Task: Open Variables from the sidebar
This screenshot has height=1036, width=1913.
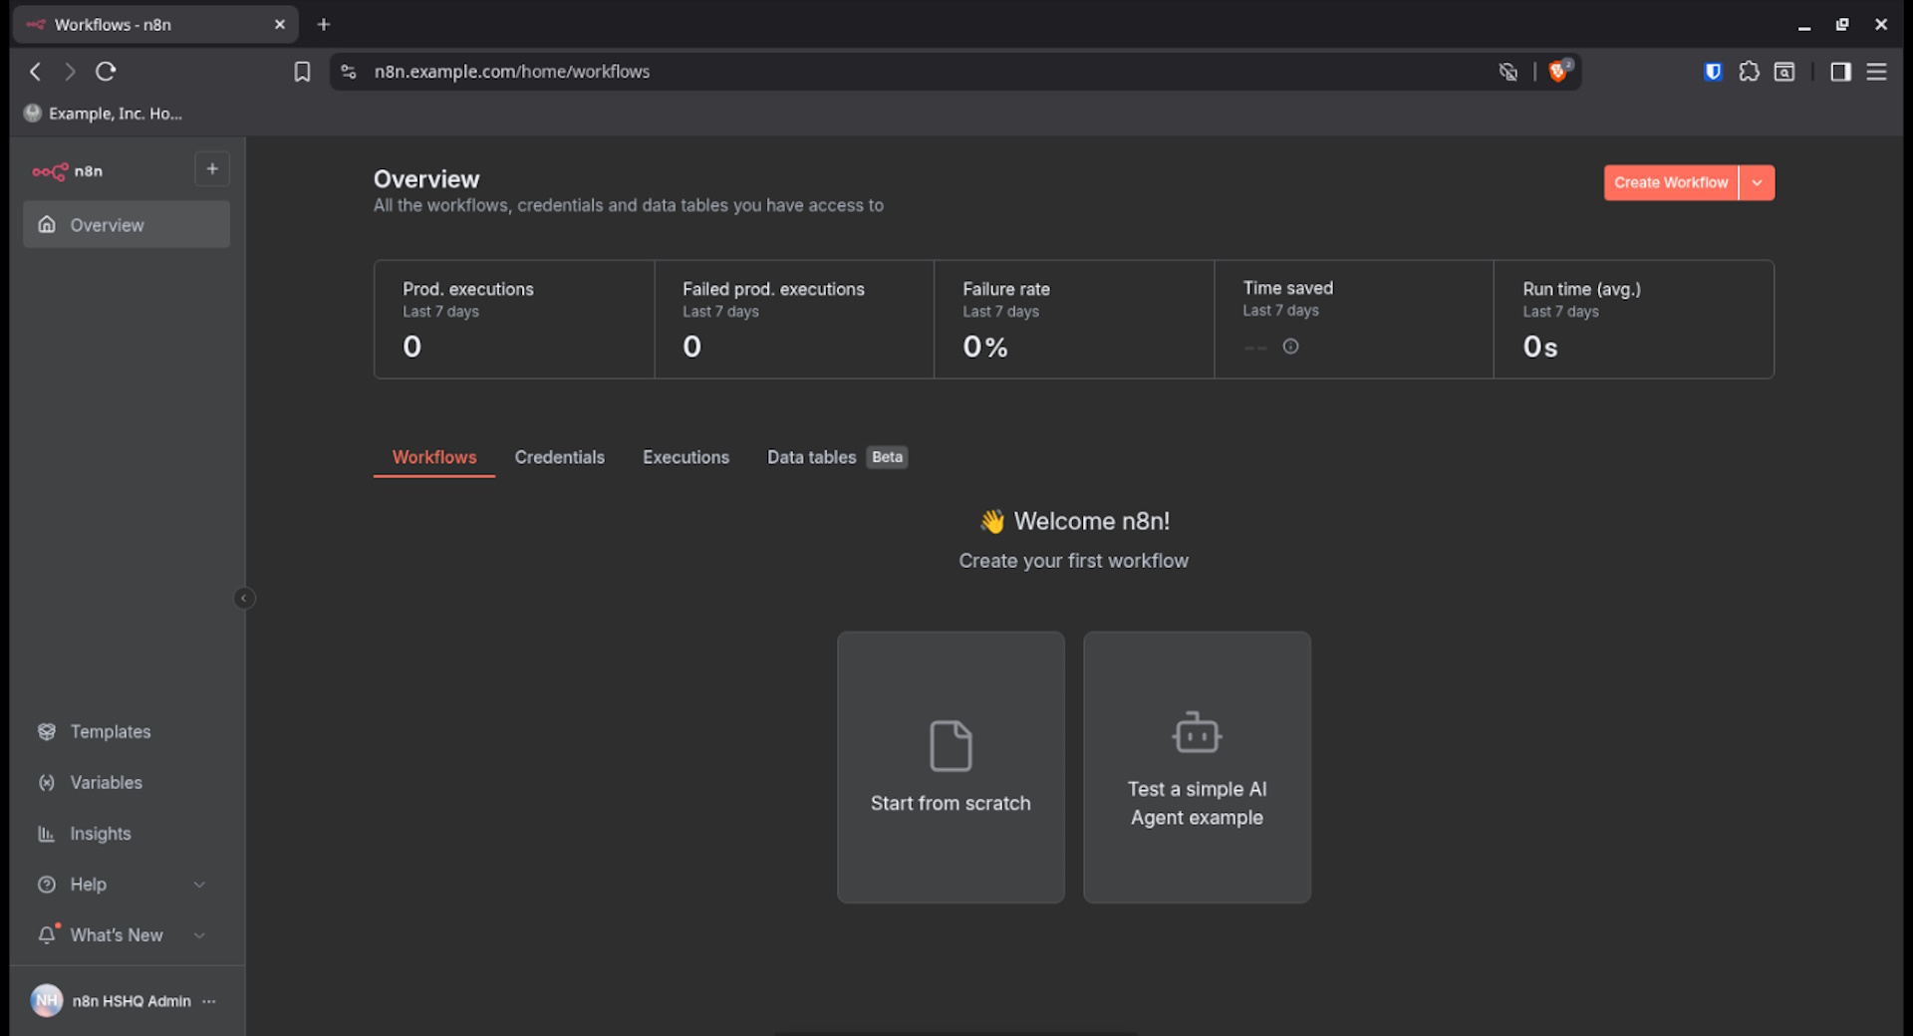Action: pyautogui.click(x=106, y=782)
